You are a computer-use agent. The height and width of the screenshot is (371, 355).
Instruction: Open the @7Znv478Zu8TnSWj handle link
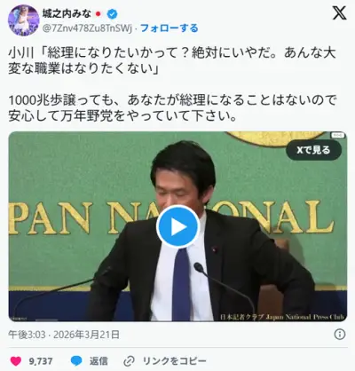click(87, 28)
